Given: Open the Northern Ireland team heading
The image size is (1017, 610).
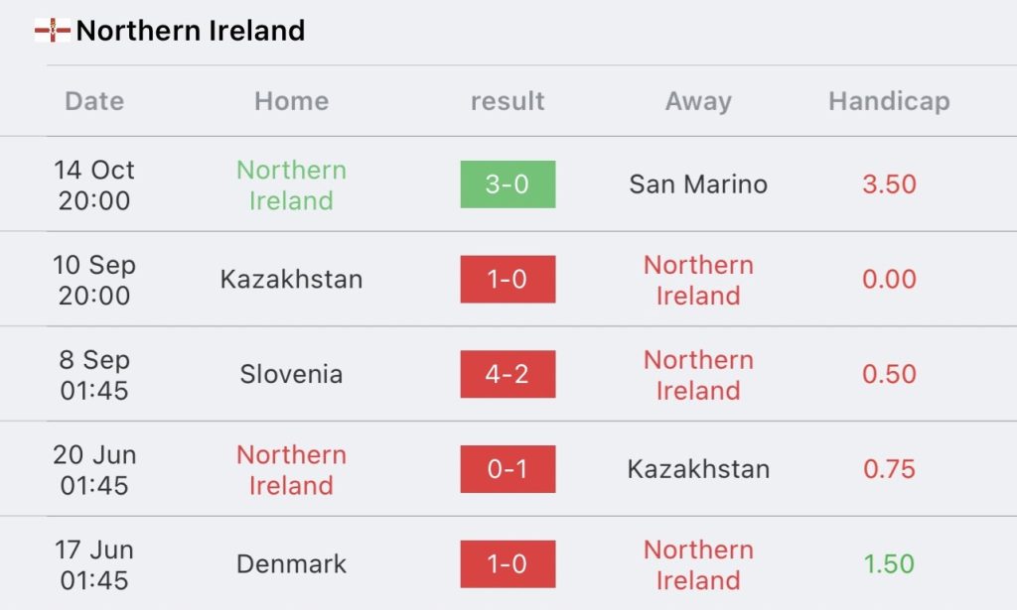Looking at the screenshot, I should (190, 31).
